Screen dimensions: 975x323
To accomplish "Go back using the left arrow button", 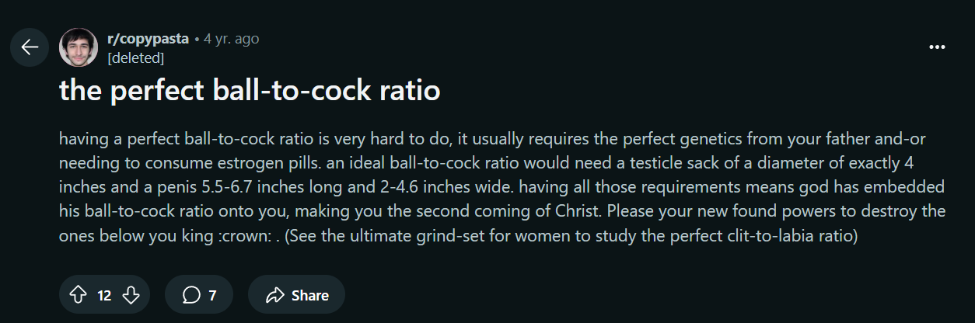I will coord(30,47).
